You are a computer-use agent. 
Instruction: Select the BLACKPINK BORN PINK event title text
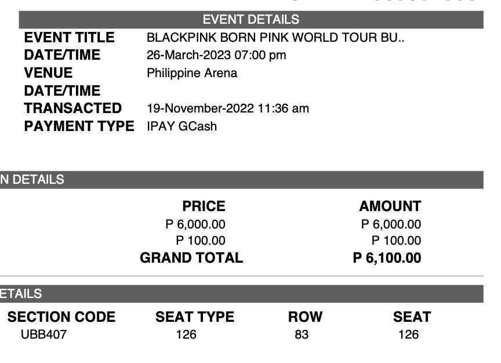click(x=275, y=38)
